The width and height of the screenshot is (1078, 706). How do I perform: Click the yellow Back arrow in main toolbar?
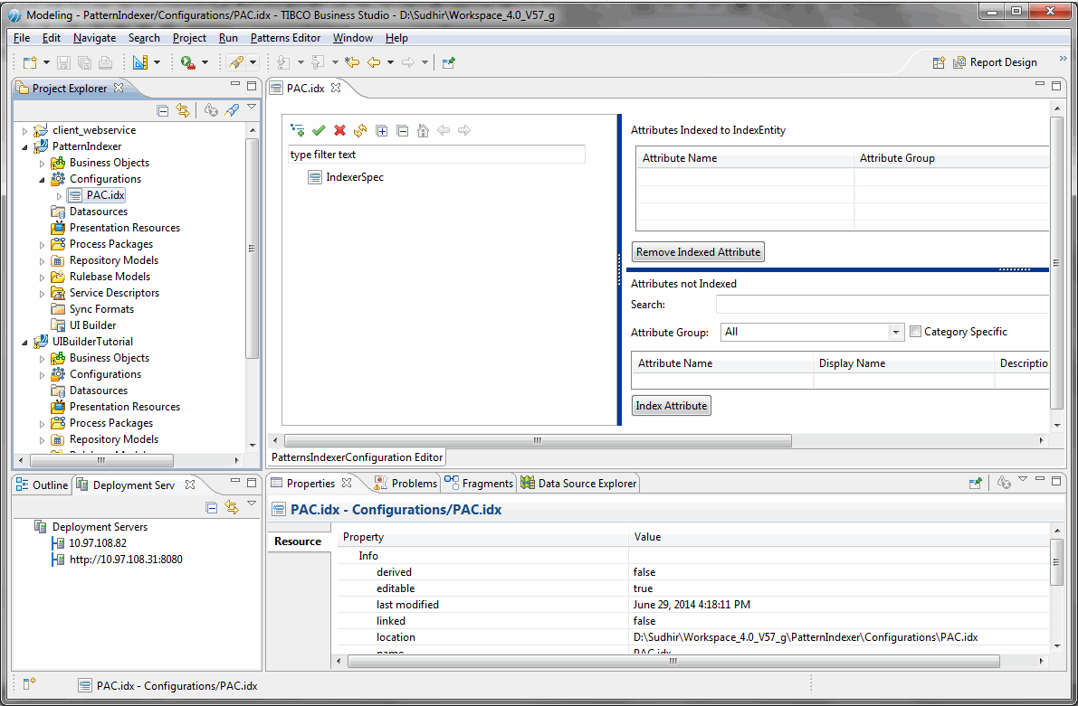(x=373, y=62)
